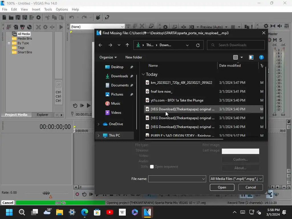Open YouTube app from taskbar
The width and height of the screenshot is (292, 219).
click(x=110, y=212)
